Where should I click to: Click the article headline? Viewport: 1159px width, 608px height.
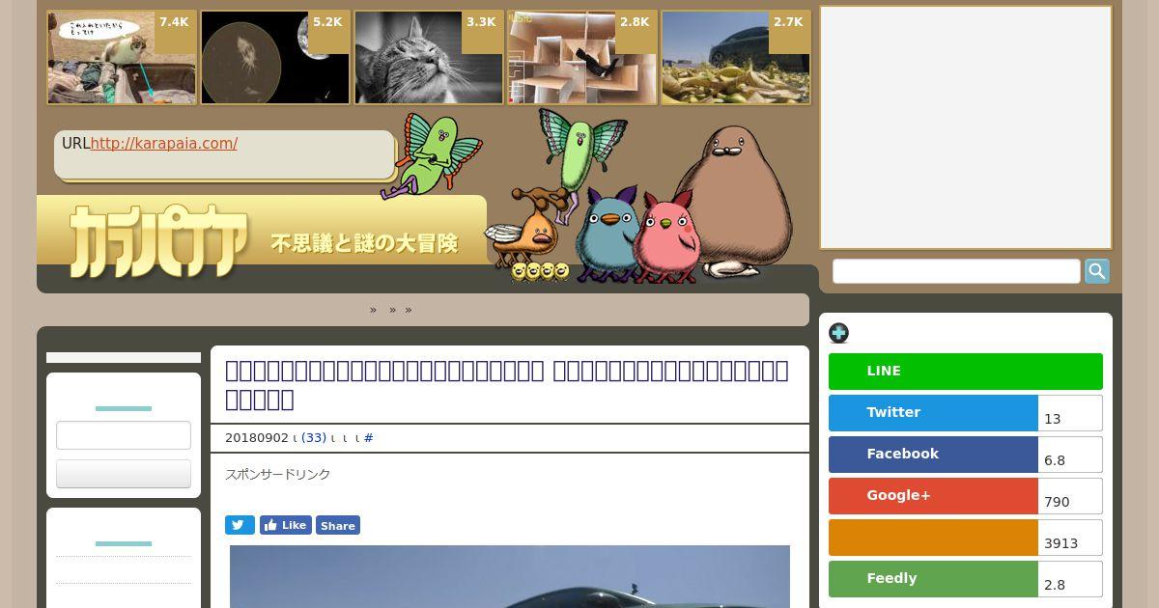click(507, 385)
